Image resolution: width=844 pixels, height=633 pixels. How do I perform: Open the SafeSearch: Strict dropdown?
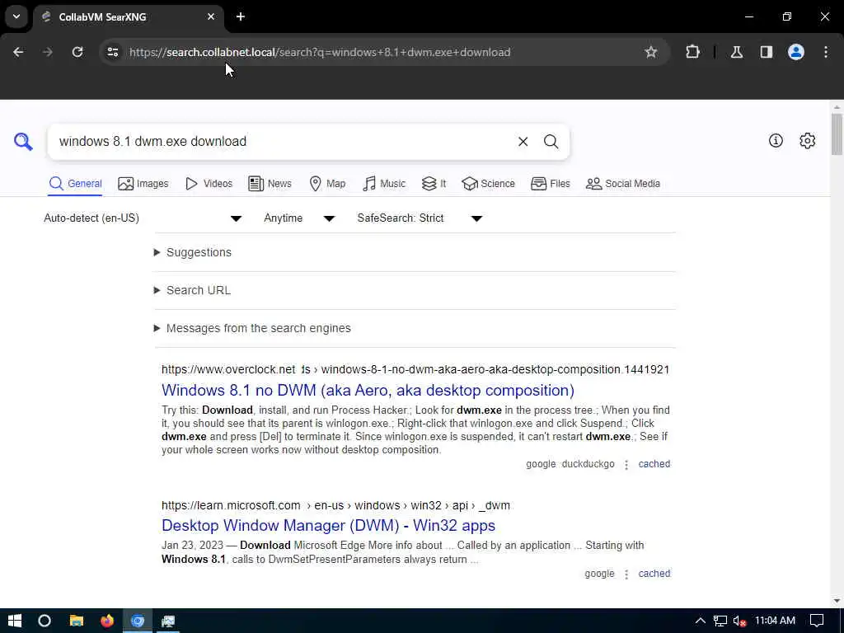tap(420, 218)
